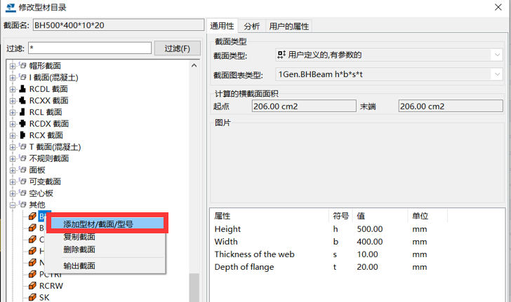Image resolution: width=511 pixels, height=302 pixels.
Task: Select the SK tree item
Action: pos(44,297)
